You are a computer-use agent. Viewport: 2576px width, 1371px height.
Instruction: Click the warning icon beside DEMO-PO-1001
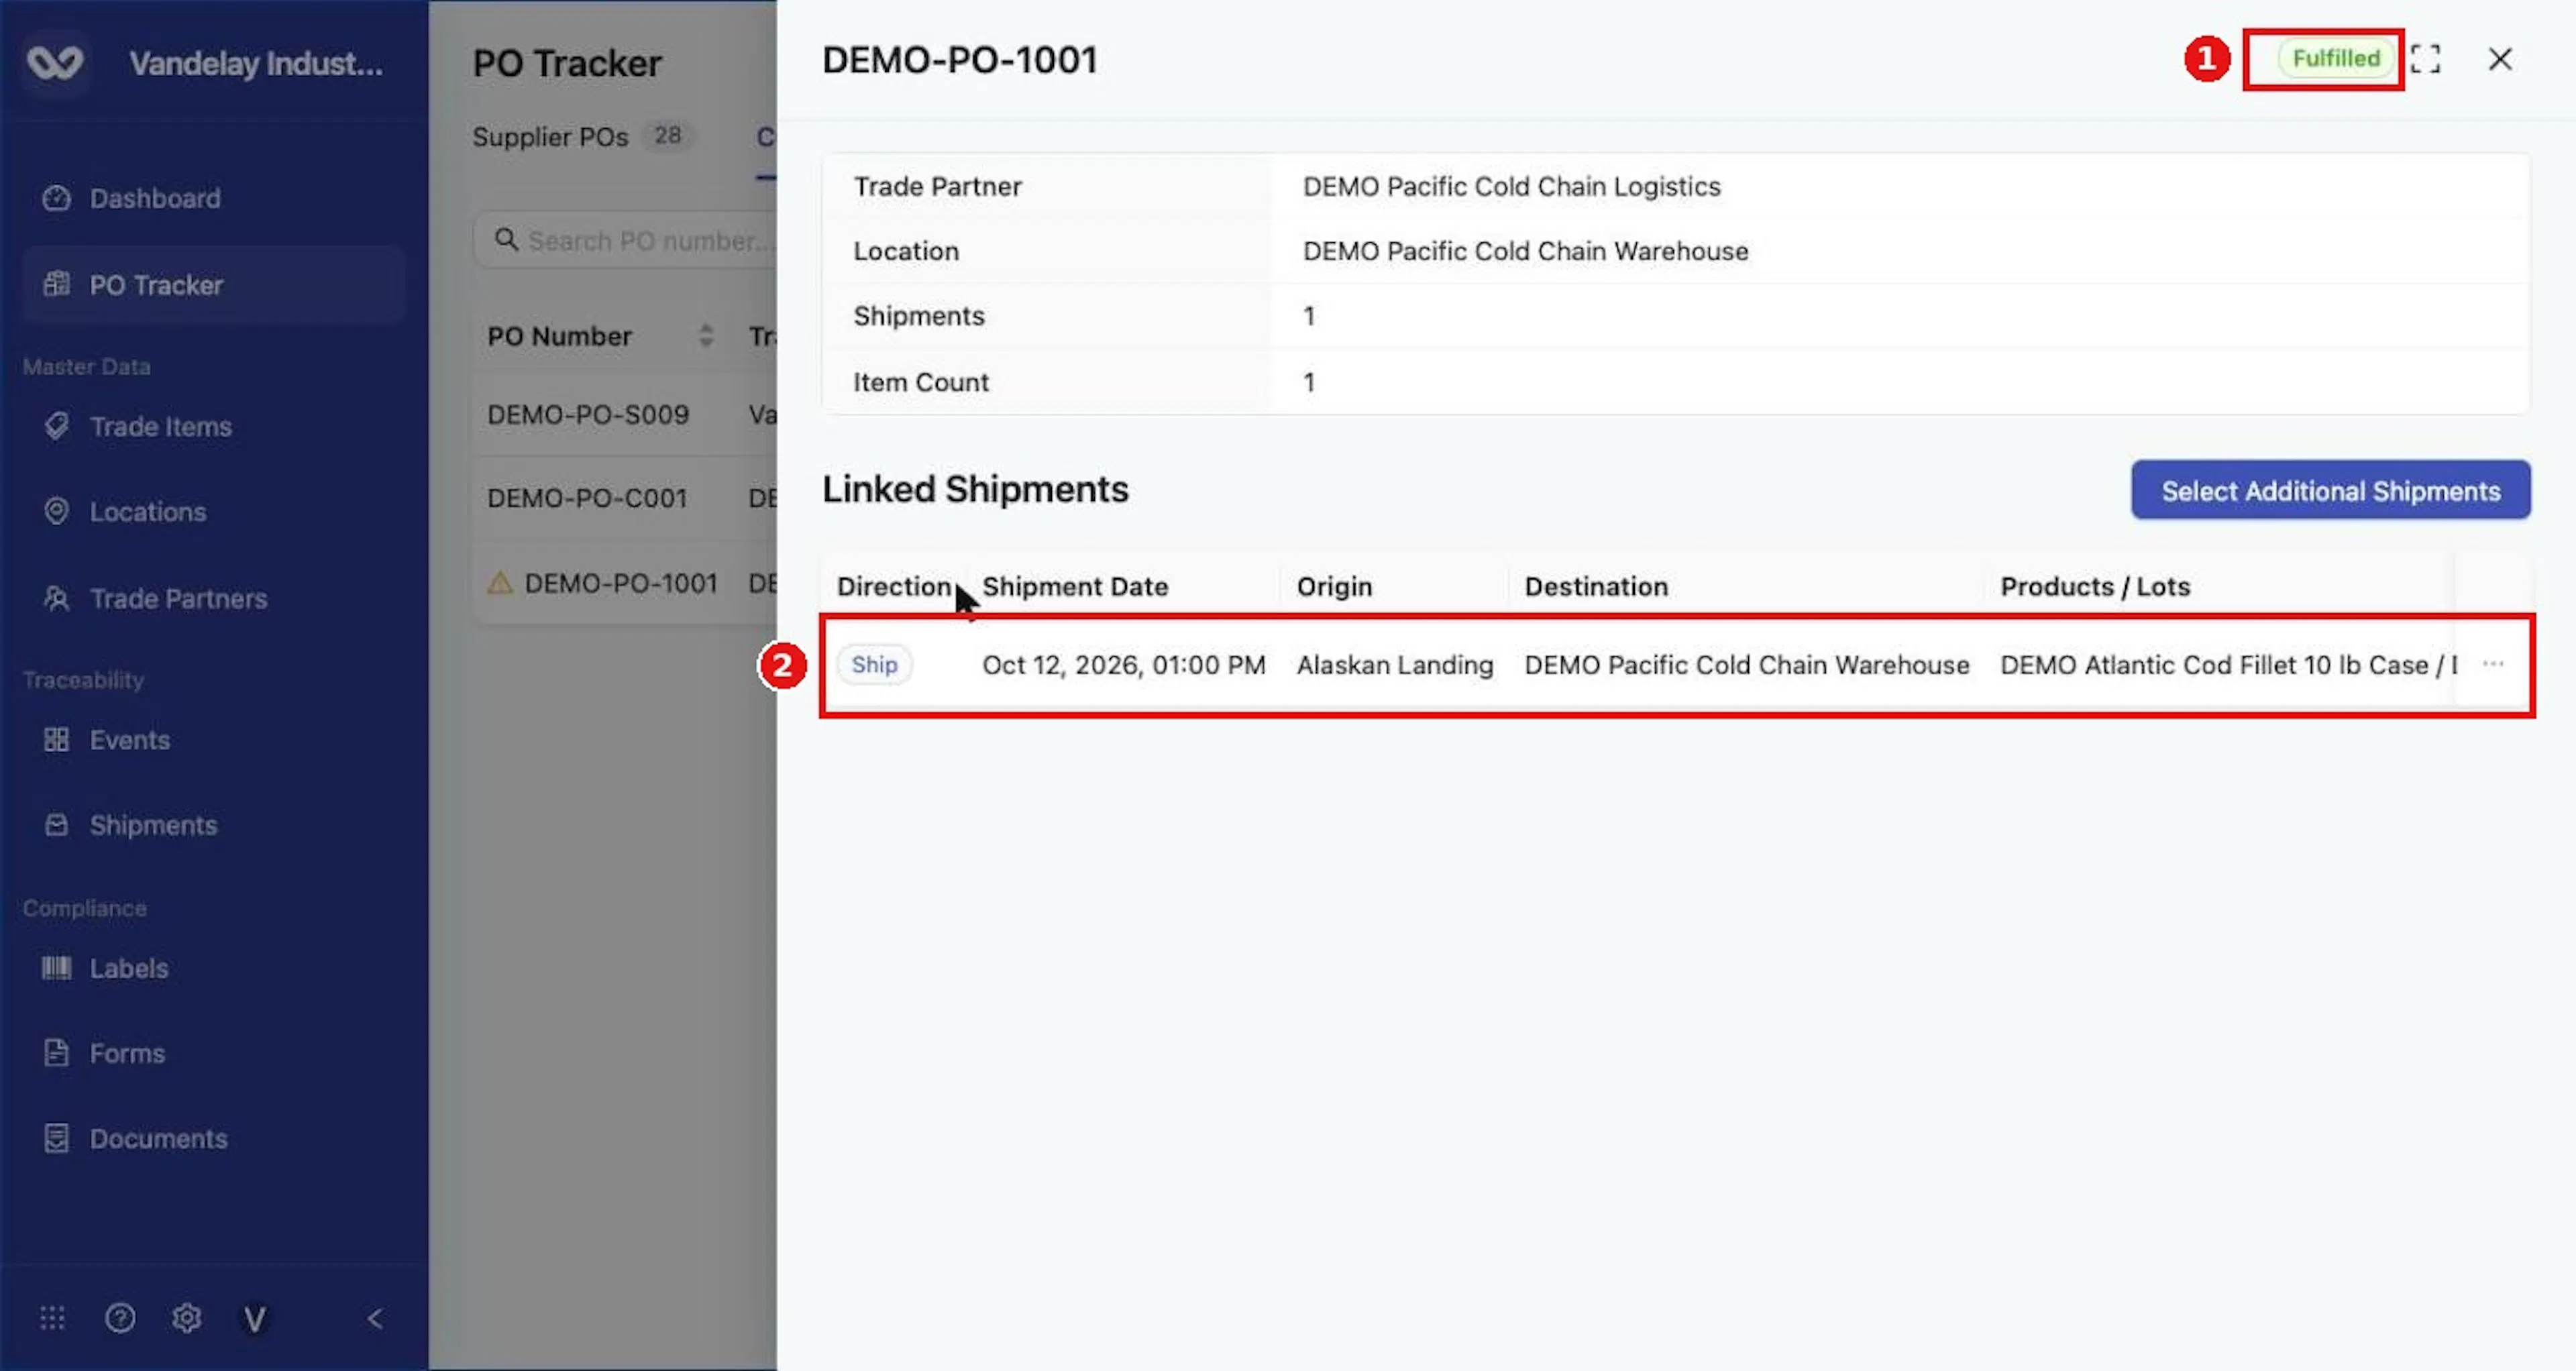coord(499,583)
